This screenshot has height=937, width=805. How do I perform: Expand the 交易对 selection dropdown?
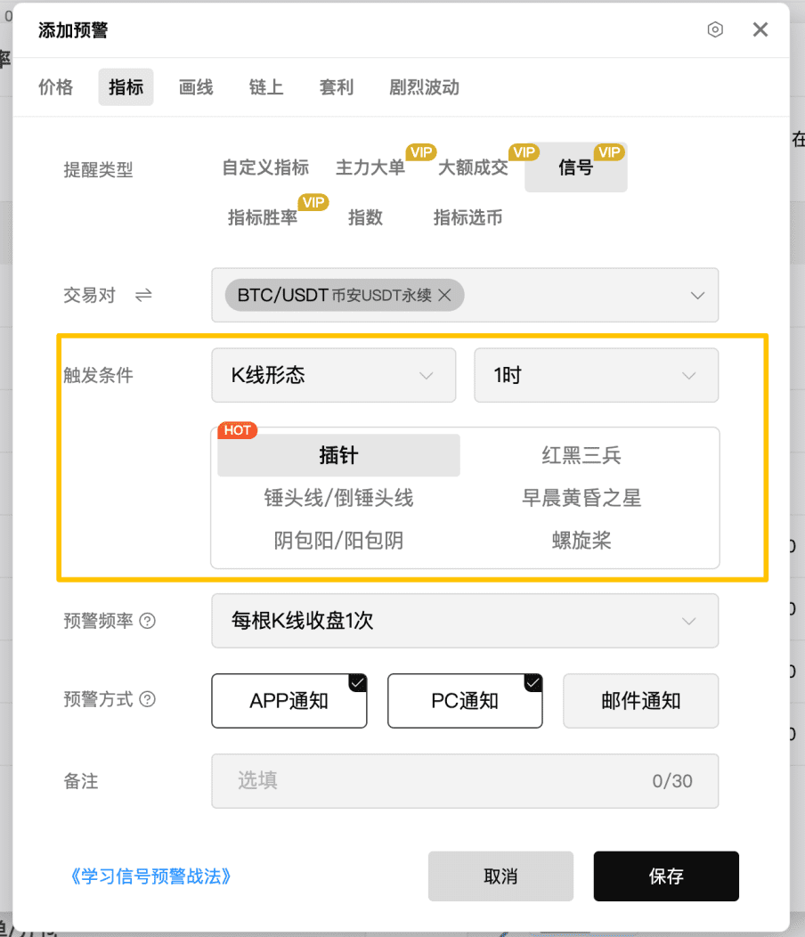pyautogui.click(x=465, y=295)
